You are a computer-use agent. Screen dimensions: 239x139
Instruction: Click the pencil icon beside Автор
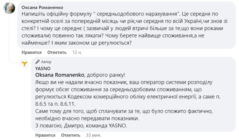(x=37, y=62)
